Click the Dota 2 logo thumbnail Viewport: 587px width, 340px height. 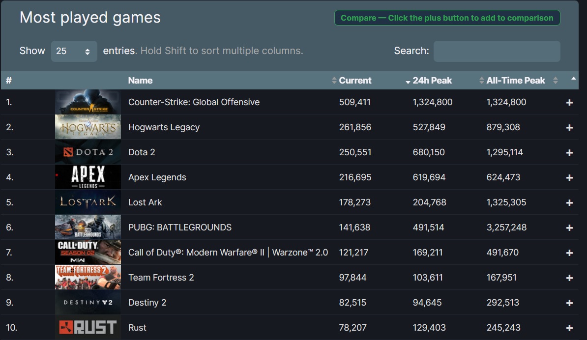coord(88,152)
